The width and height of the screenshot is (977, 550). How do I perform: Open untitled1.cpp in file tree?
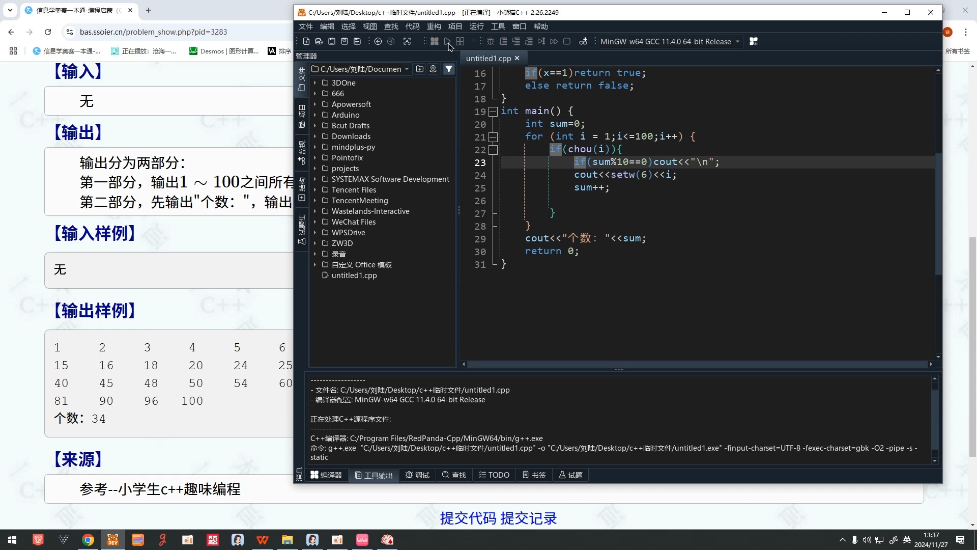coord(354,276)
